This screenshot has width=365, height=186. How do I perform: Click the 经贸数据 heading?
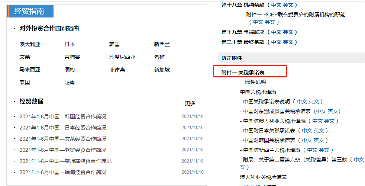[x=31, y=102]
